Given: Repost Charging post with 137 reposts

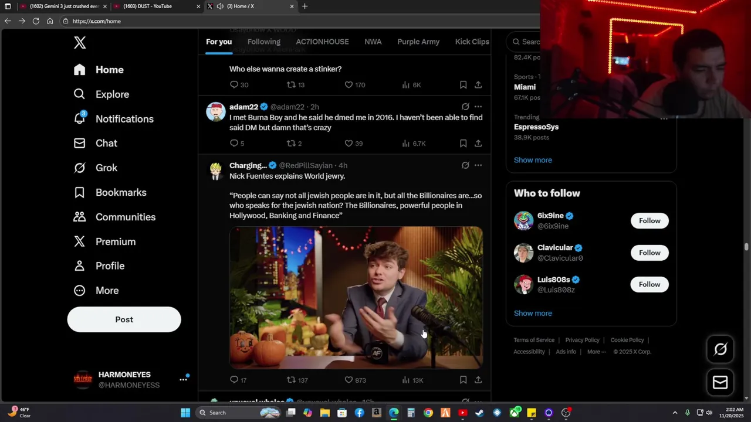Looking at the screenshot, I should [297, 380].
